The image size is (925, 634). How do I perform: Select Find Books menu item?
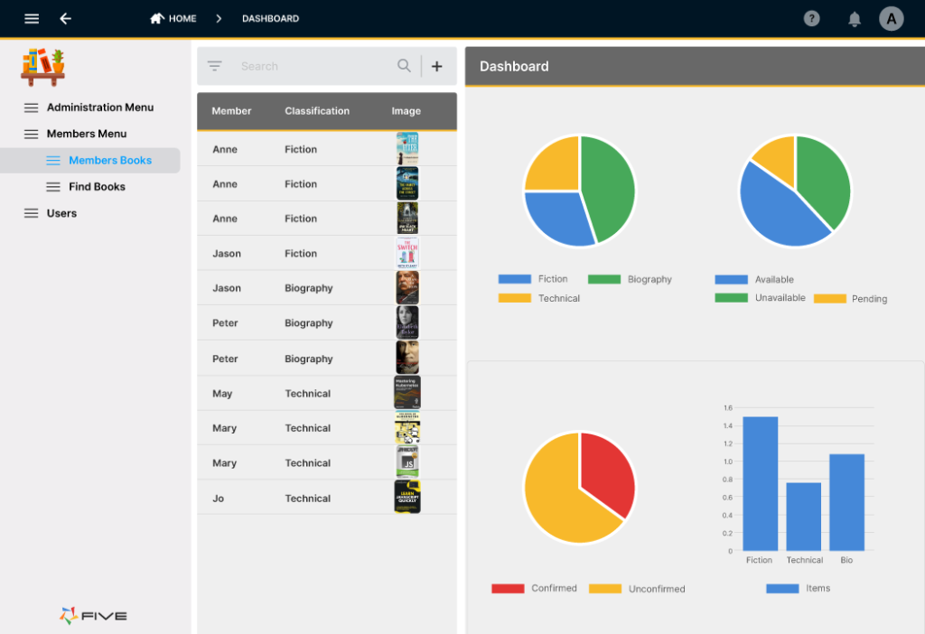click(98, 187)
